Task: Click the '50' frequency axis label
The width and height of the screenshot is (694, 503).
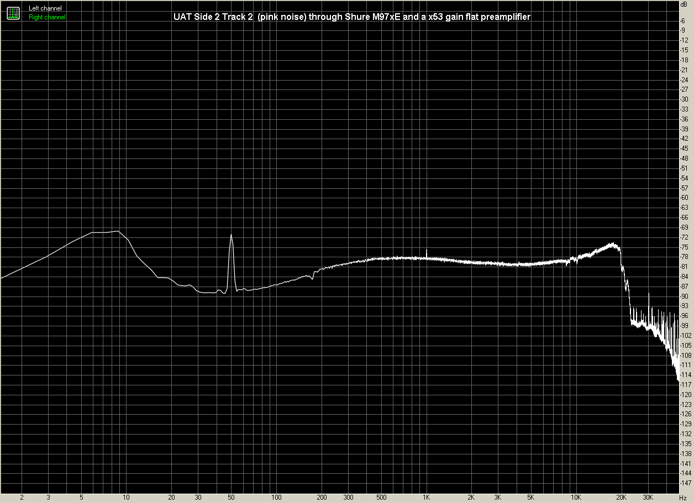Action: tap(231, 497)
